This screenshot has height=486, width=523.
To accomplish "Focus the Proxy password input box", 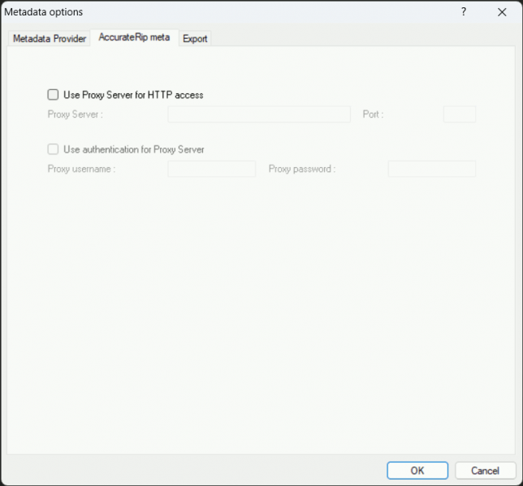I will (431, 169).
